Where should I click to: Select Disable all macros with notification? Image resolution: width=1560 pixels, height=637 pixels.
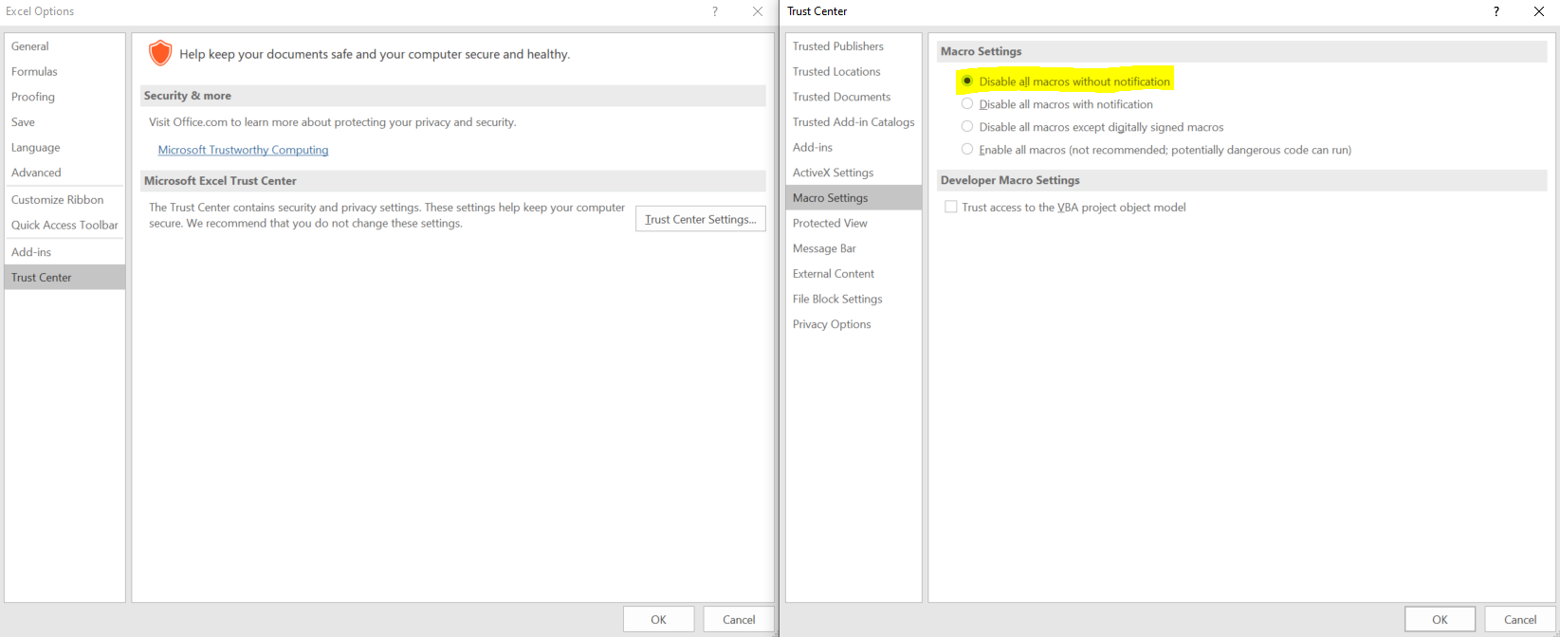967,104
